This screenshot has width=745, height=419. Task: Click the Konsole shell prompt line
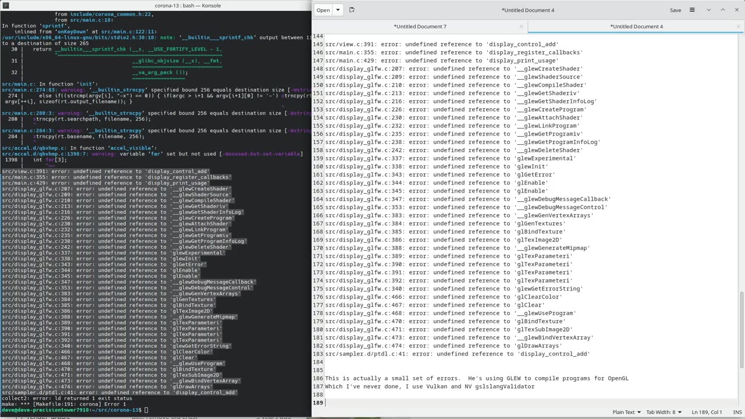point(74,410)
